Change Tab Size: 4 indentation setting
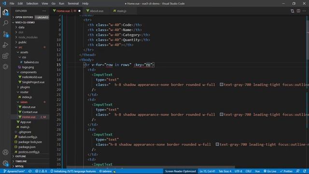Screen dimensions: 309x174 (225, 171)
